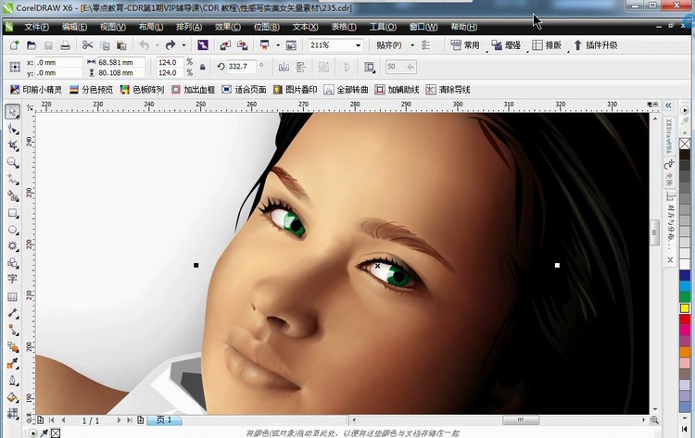Click the horizontal scrollbar thumb
The height and width of the screenshot is (438, 695).
521,419
